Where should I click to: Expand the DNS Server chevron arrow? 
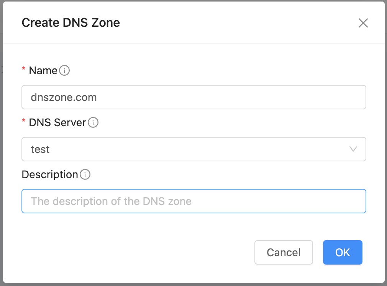point(353,149)
